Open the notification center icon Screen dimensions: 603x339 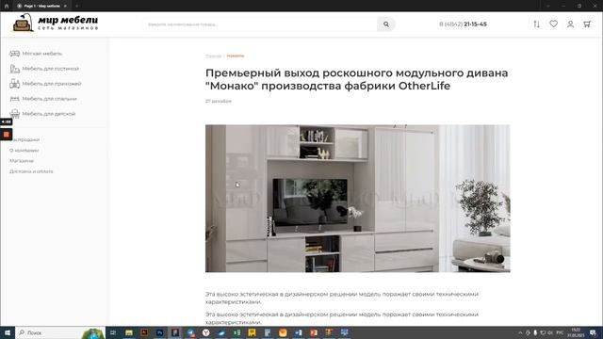point(594,332)
